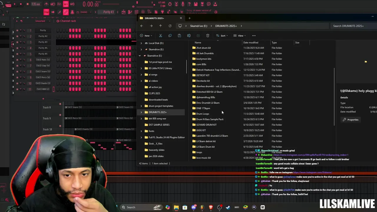This screenshot has width=377, height=212.
Task: Click the Cut scissors icon in Explorer
Action: click(x=161, y=36)
